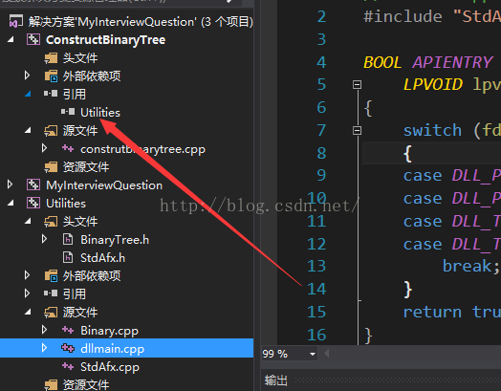Click 源文件 folder icon under Utilities

coord(51,312)
